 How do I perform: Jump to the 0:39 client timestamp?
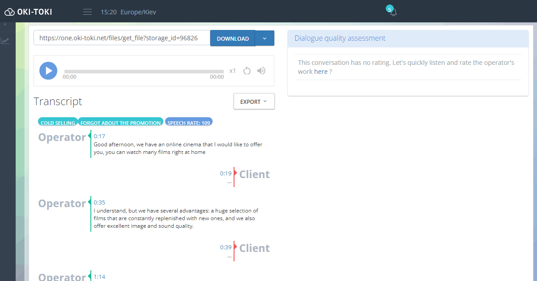point(226,247)
